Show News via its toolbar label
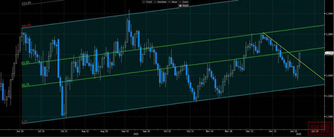This screenshot has height=137, width=334. [174, 2]
